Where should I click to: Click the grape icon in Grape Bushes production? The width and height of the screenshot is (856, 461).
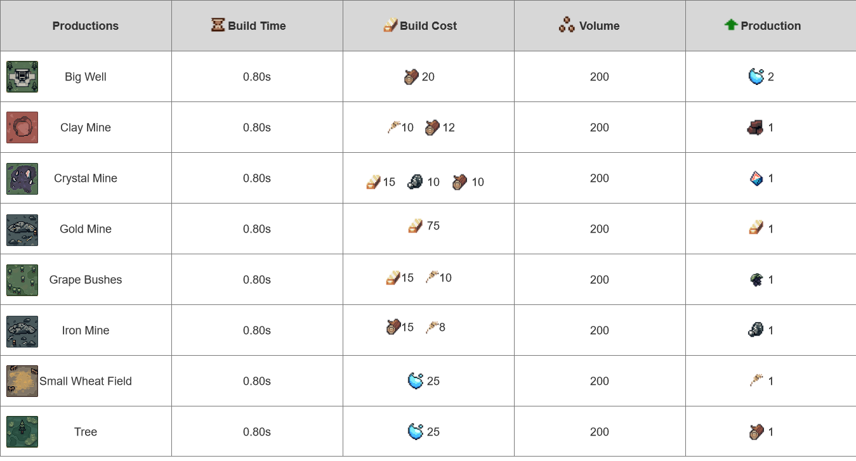(x=756, y=280)
